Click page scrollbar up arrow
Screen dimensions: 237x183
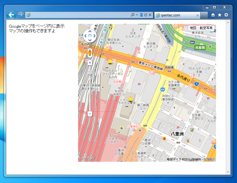(x=228, y=22)
